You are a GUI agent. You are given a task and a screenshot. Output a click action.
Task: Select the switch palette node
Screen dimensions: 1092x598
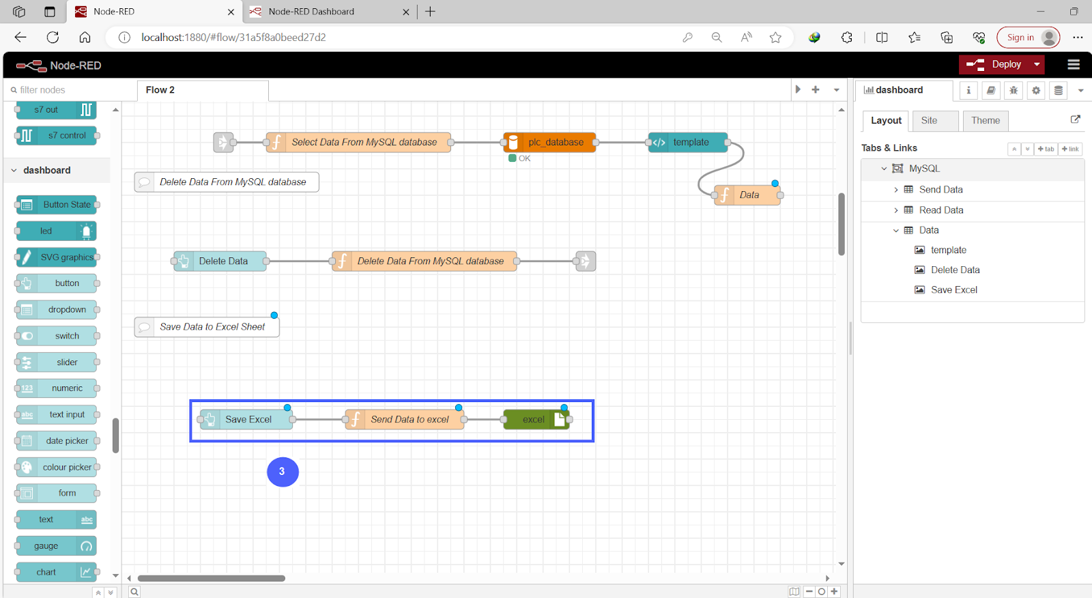pyautogui.click(x=56, y=336)
